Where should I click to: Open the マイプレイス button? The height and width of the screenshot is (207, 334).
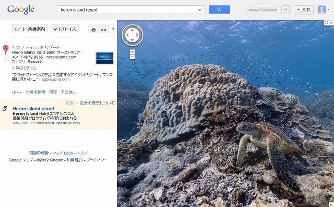(x=65, y=29)
